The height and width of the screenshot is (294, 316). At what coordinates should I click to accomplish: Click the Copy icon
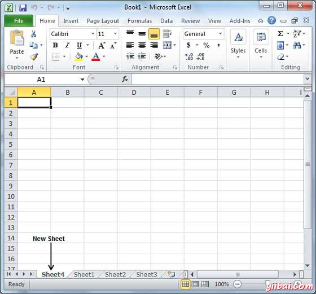(x=33, y=45)
